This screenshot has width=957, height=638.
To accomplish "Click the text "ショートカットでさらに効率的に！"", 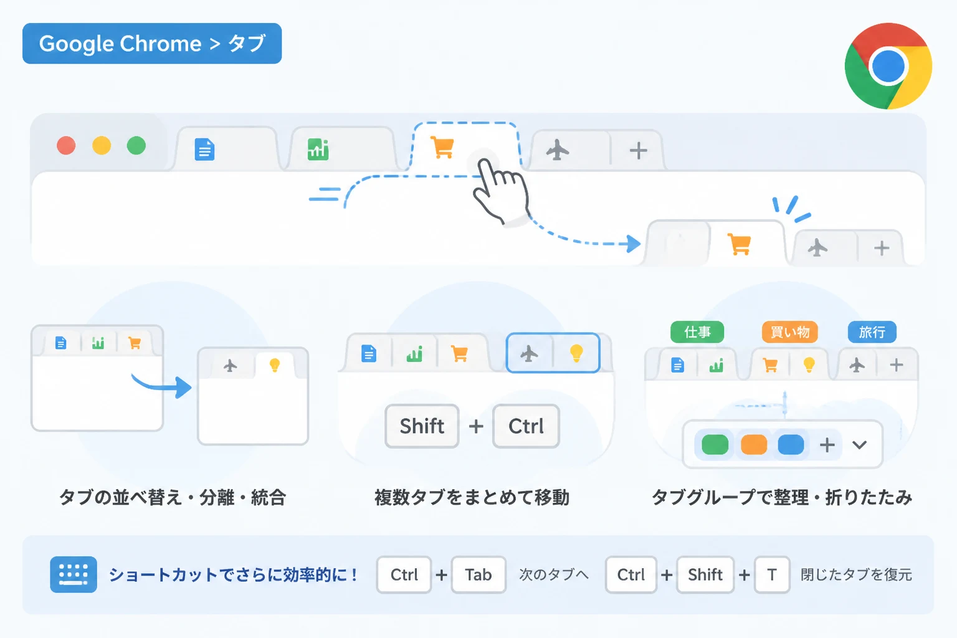I will coord(234,574).
